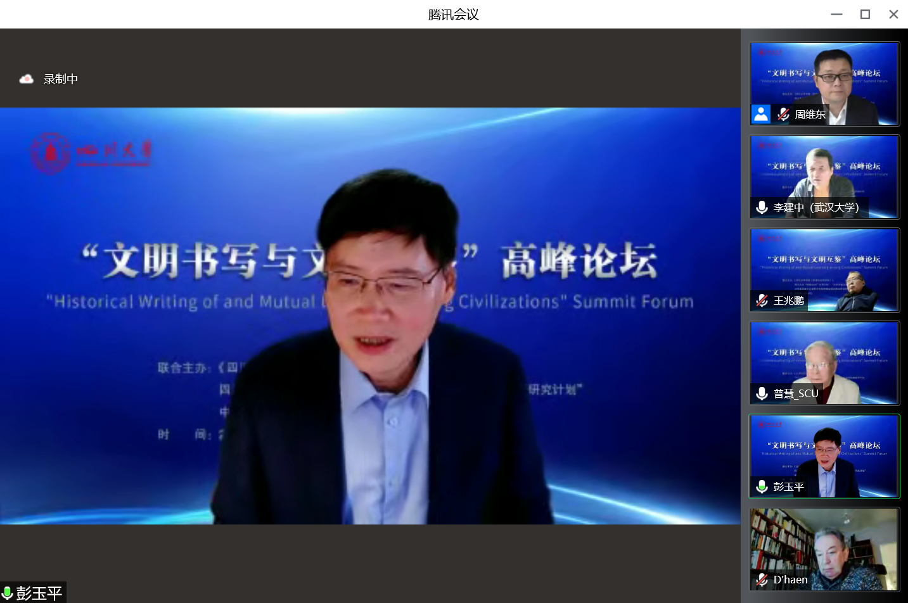Viewport: 908px width, 603px height.
Task: Click the microphone icon beside 普慧_SCU
Action: tap(762, 393)
